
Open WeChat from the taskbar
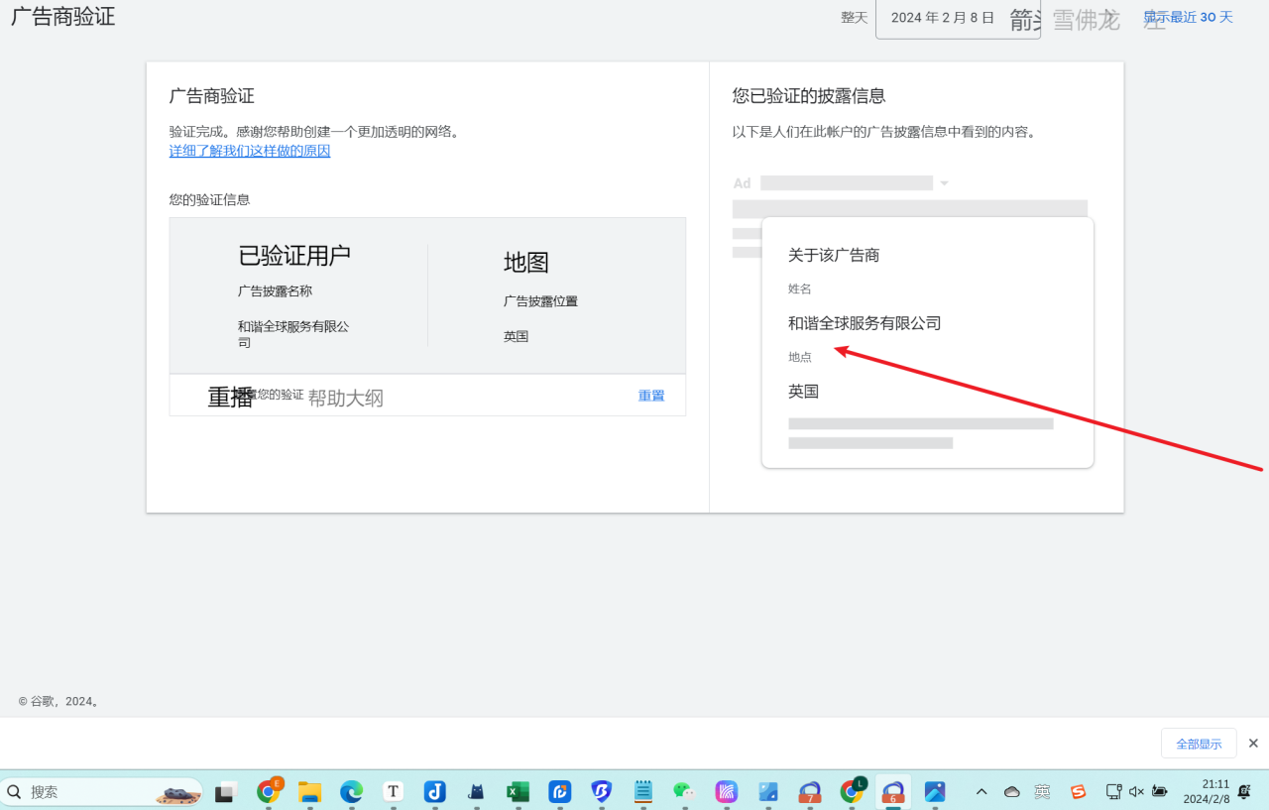[x=682, y=791]
